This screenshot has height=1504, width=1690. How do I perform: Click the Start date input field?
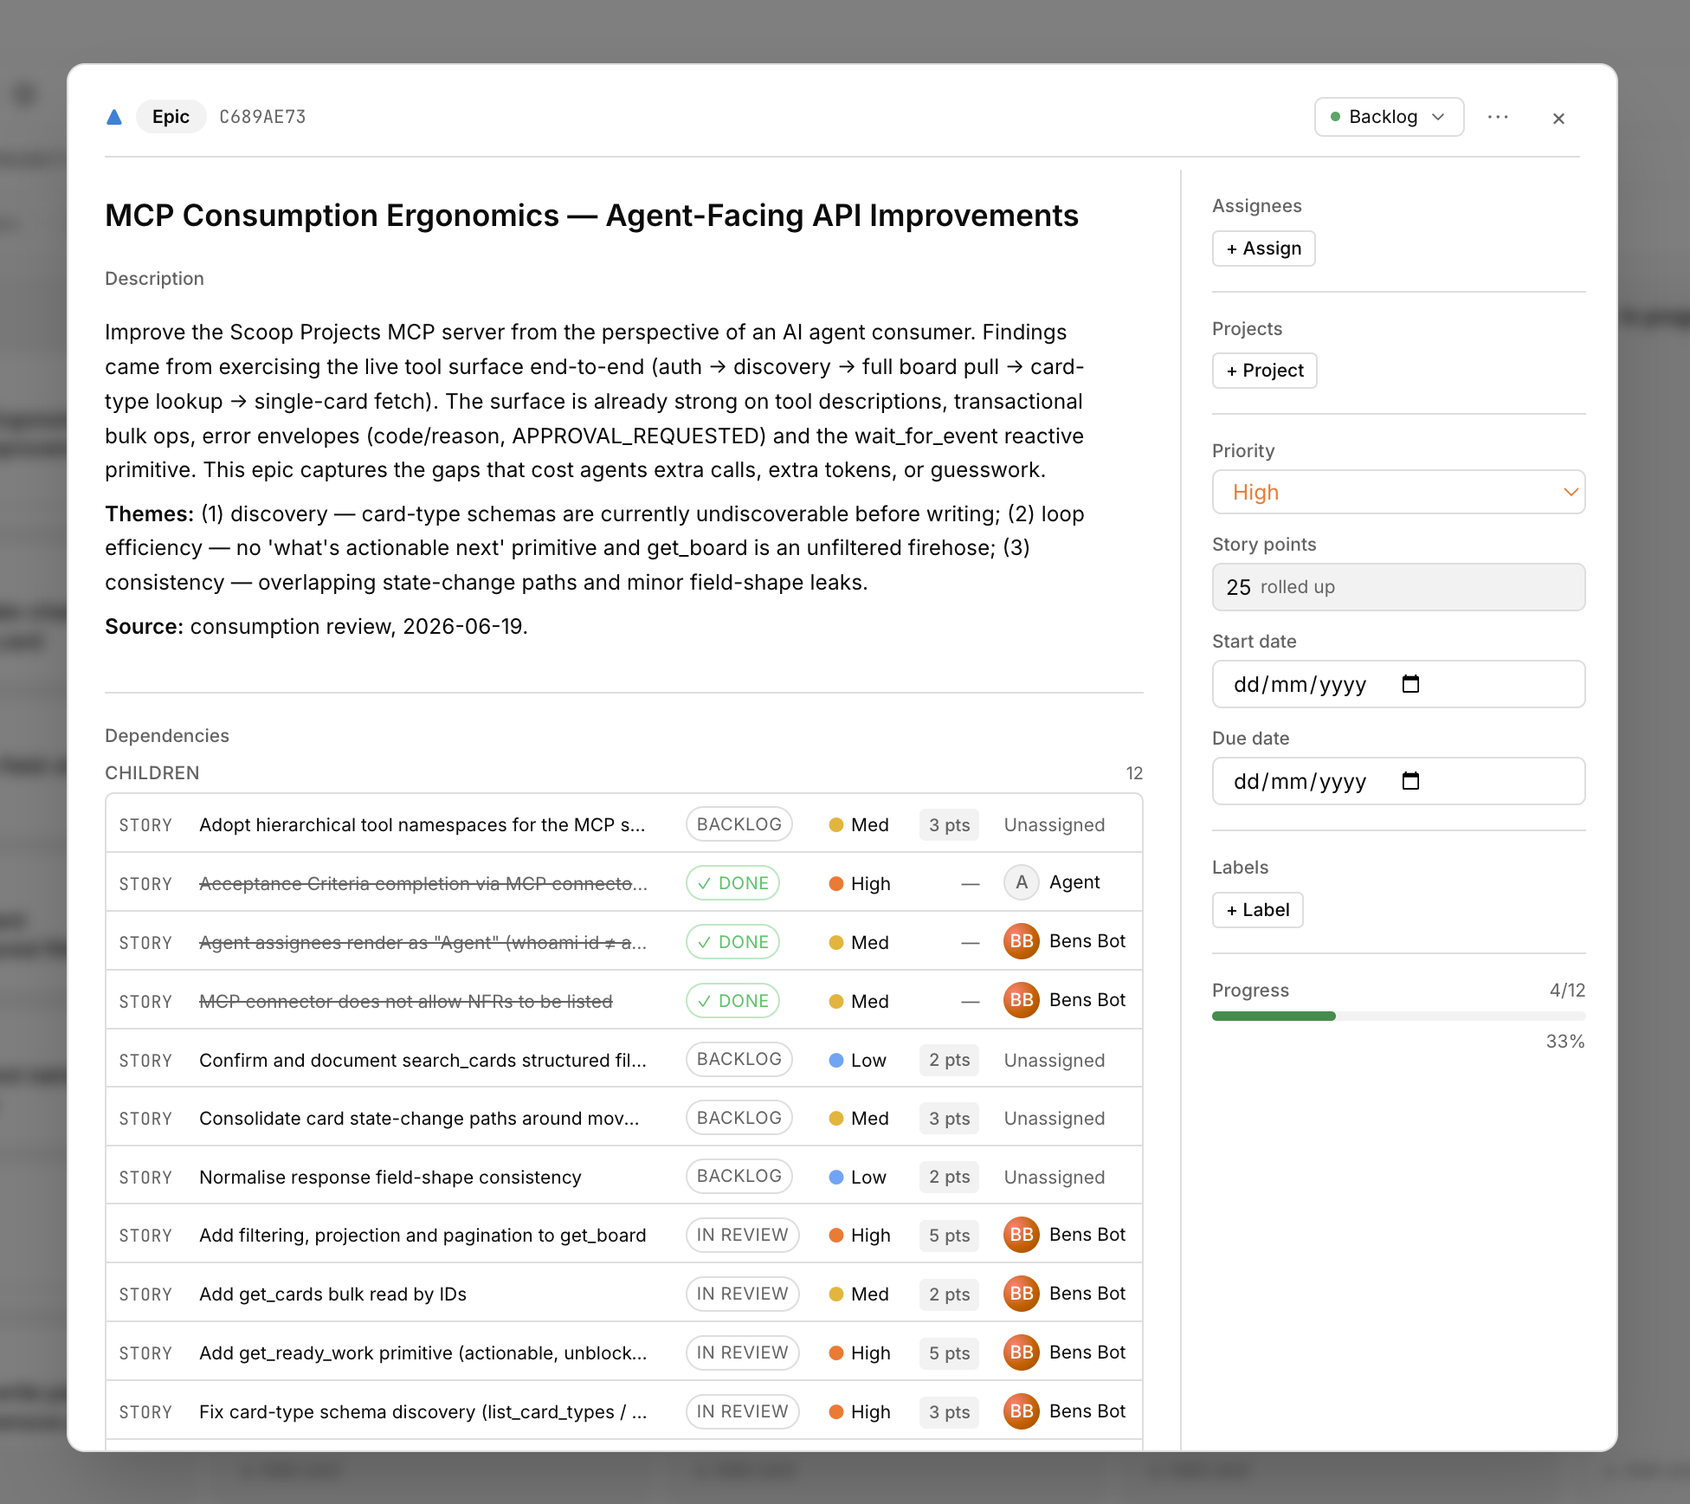[x=1398, y=684]
